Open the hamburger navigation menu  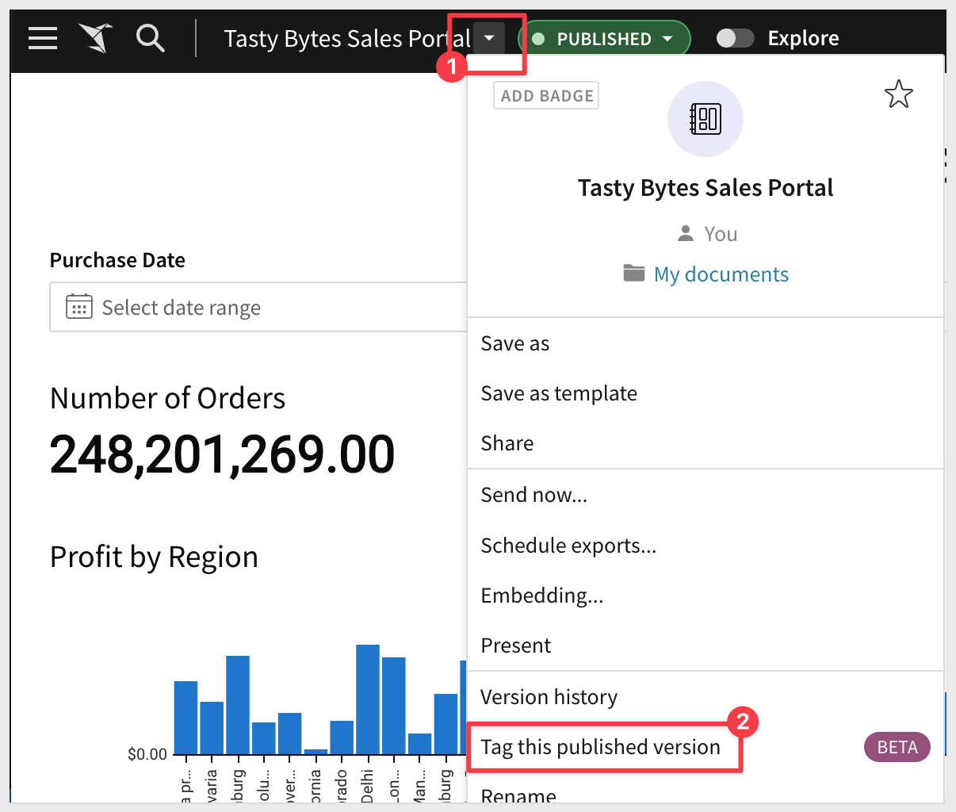click(43, 38)
